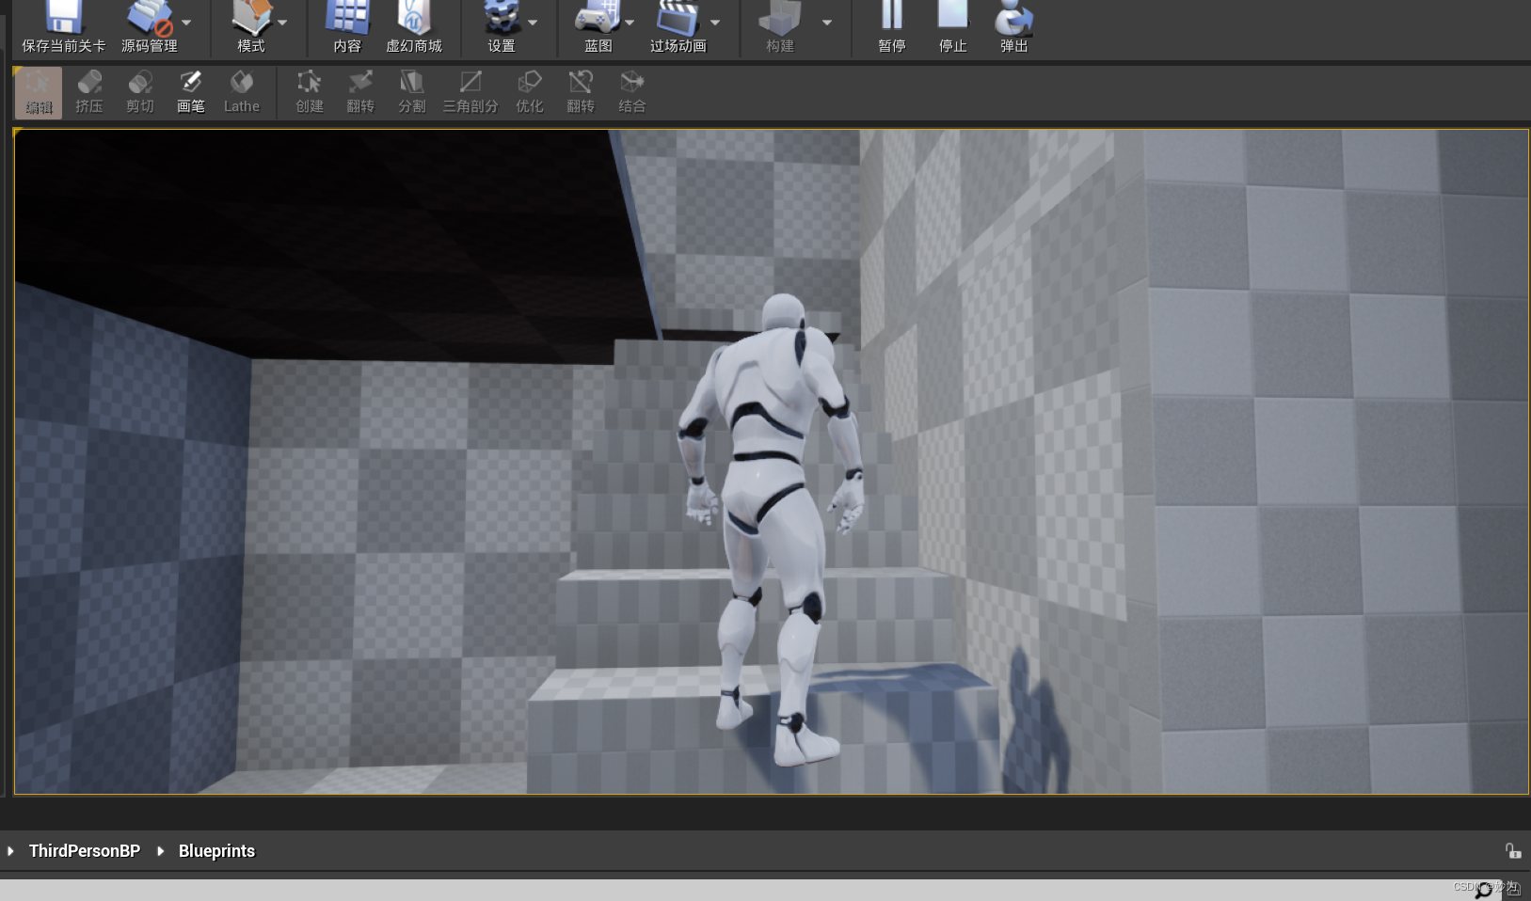
Task: Expand the Blueprints dropdown arrow
Action: (630, 22)
